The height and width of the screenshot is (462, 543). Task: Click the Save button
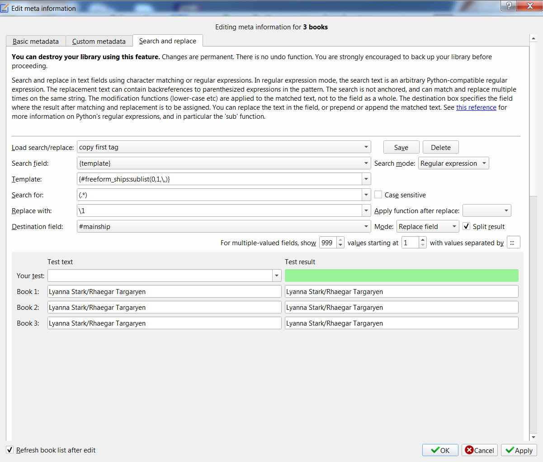[x=401, y=147]
